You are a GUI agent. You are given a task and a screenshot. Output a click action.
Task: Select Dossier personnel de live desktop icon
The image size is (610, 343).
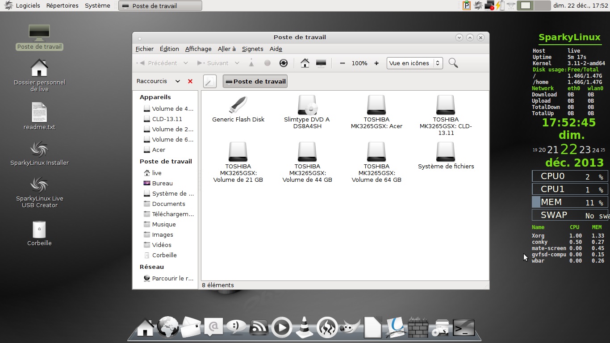pyautogui.click(x=39, y=75)
